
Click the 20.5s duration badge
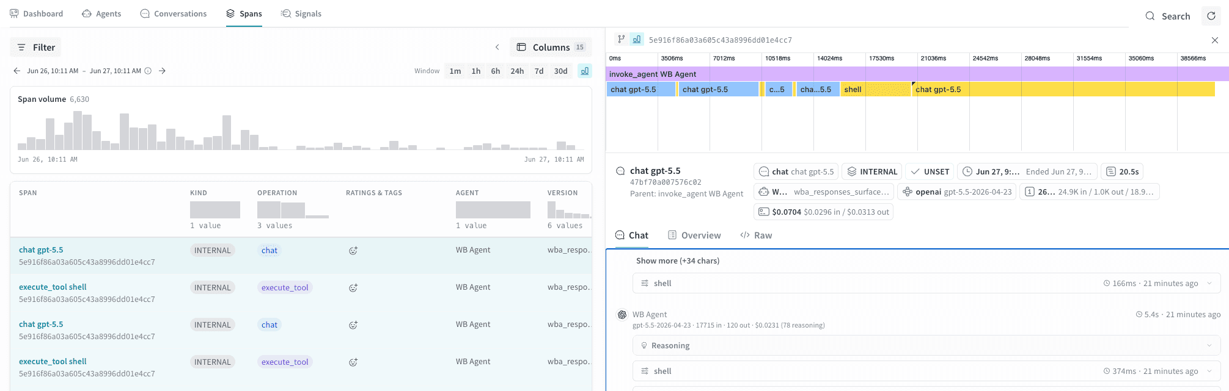click(1122, 171)
